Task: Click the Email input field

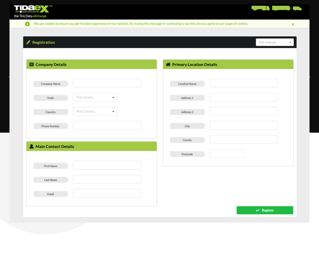Action: [107, 193]
